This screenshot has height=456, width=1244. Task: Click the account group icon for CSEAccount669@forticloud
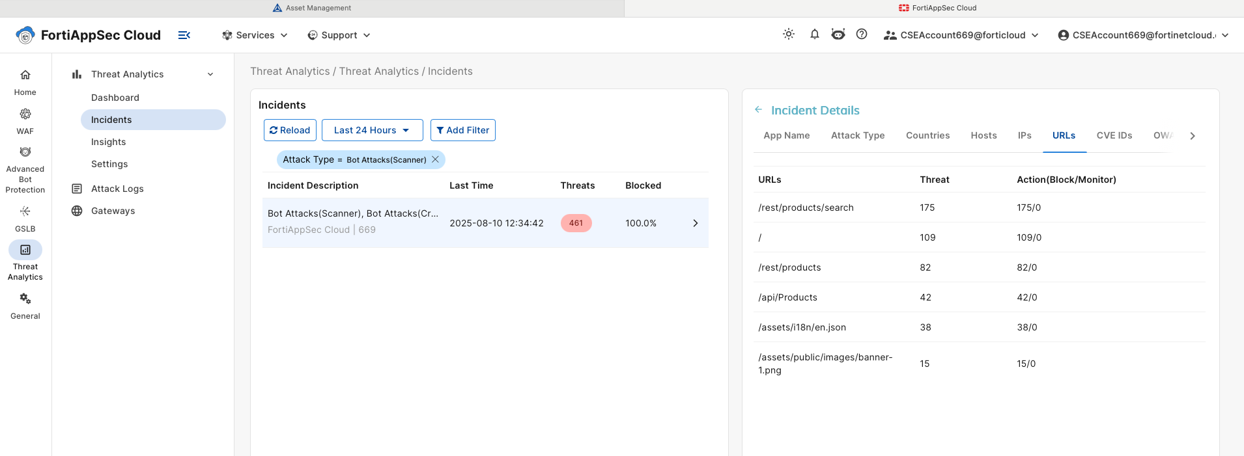click(x=890, y=35)
